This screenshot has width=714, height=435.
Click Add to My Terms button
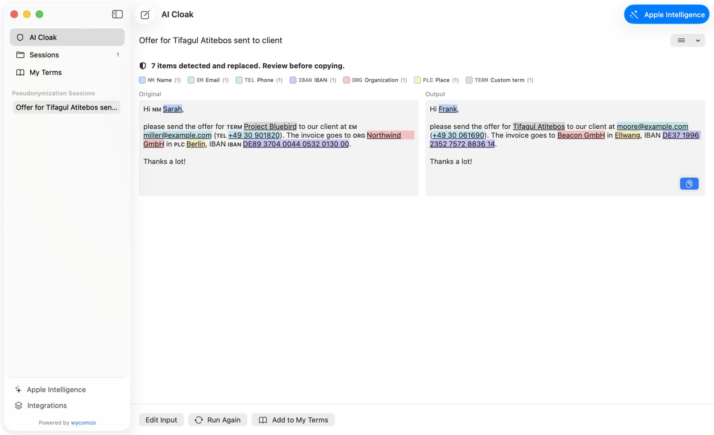pyautogui.click(x=293, y=420)
